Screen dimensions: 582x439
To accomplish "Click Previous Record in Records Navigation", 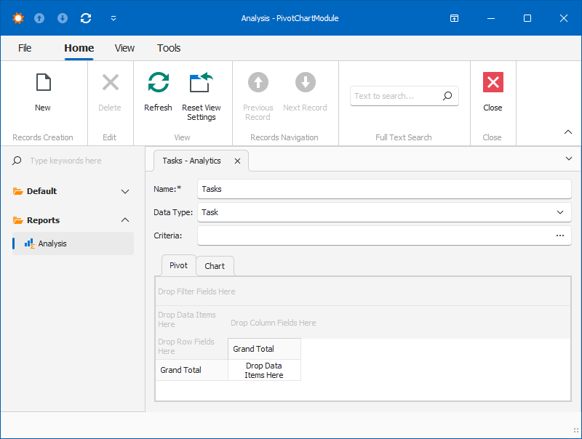I will pos(258,82).
